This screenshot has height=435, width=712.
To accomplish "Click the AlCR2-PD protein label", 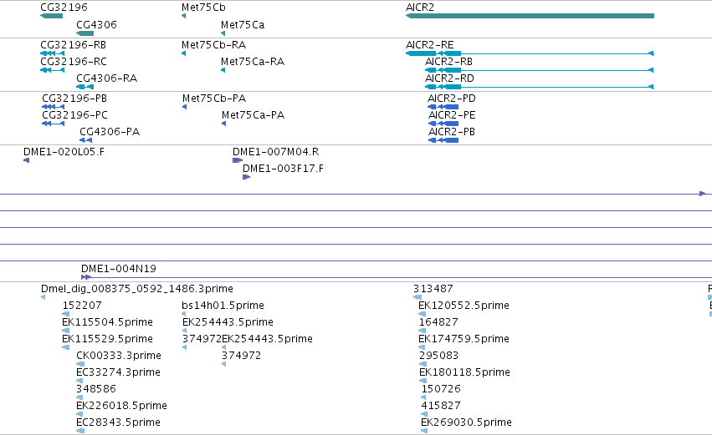I will 452,99.
